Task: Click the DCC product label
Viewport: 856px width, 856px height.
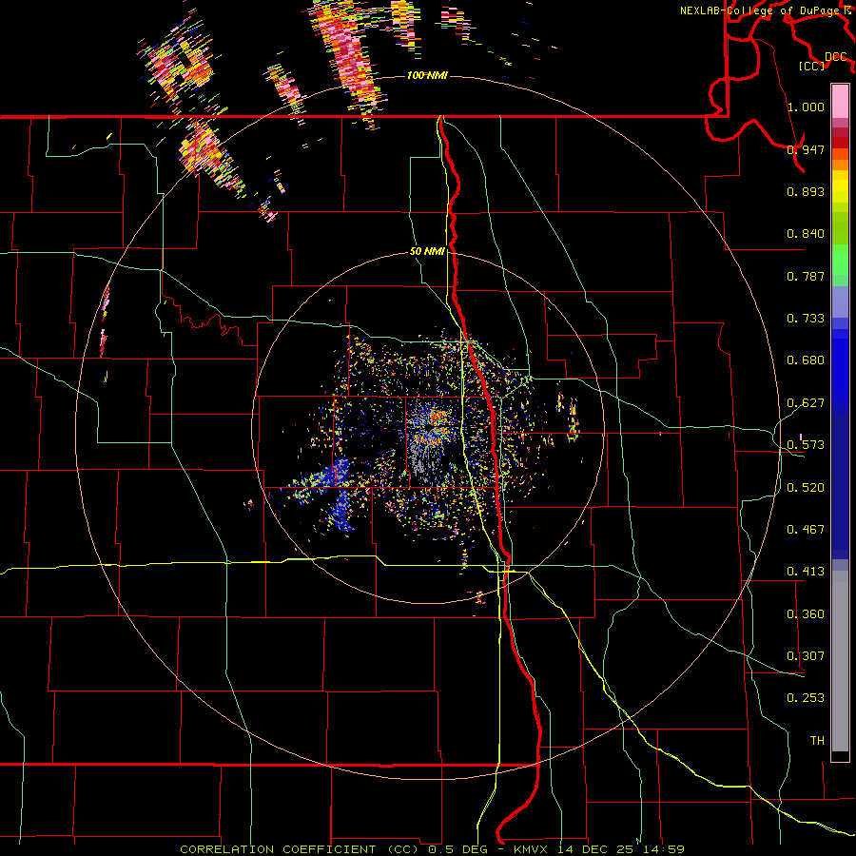Action: pyautogui.click(x=835, y=57)
